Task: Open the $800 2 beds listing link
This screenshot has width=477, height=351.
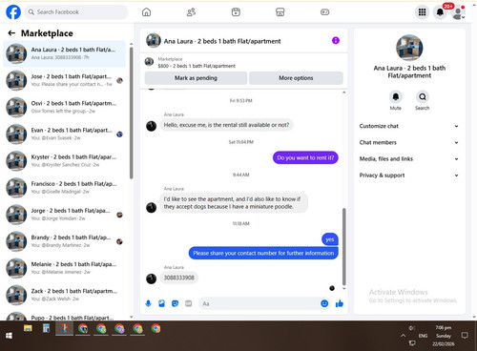Action: 197,66
